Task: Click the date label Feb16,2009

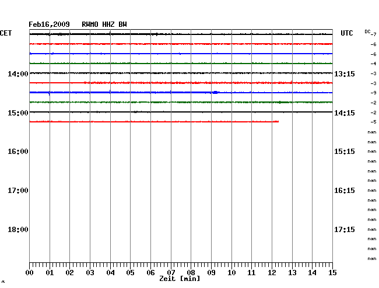Action: click(x=49, y=24)
